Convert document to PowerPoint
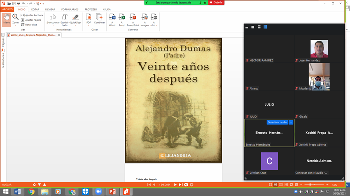The image size is (350, 196). click(133, 20)
